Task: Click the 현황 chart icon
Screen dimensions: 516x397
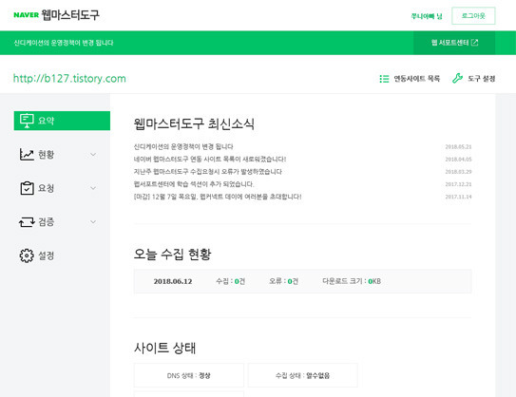Action: (27, 154)
